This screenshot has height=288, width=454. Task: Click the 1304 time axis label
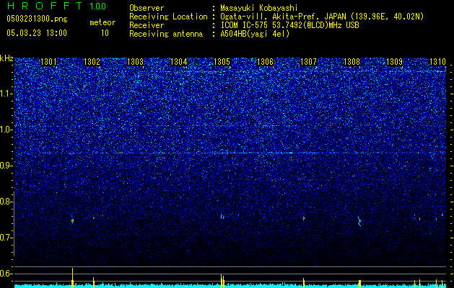(179, 61)
